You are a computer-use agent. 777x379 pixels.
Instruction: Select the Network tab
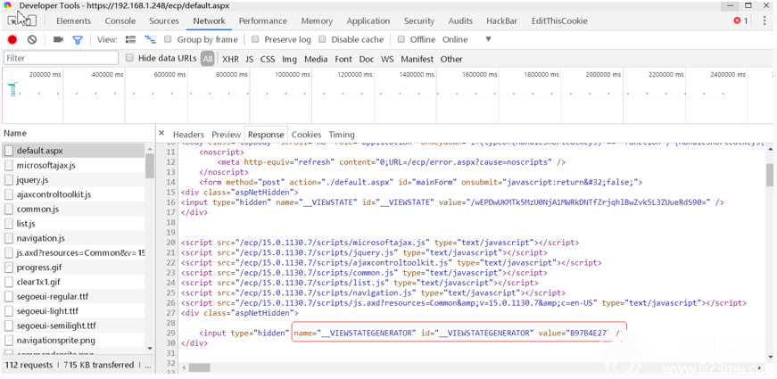209,21
